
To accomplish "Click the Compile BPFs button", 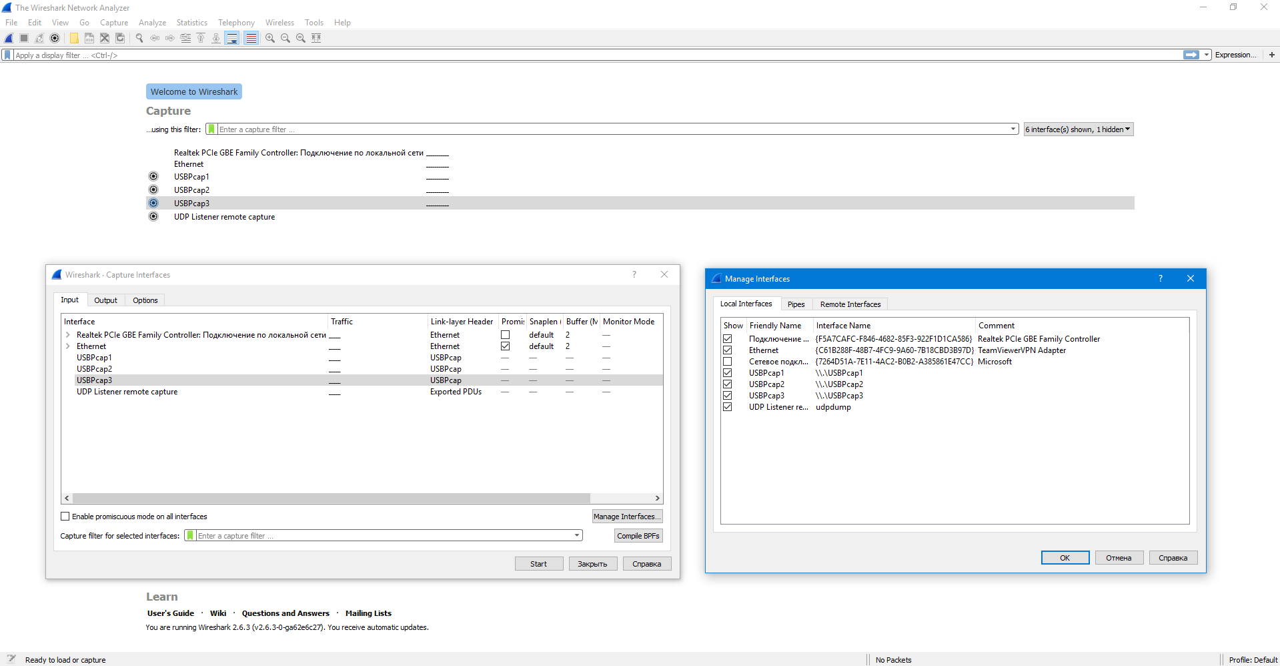I will click(x=638, y=536).
